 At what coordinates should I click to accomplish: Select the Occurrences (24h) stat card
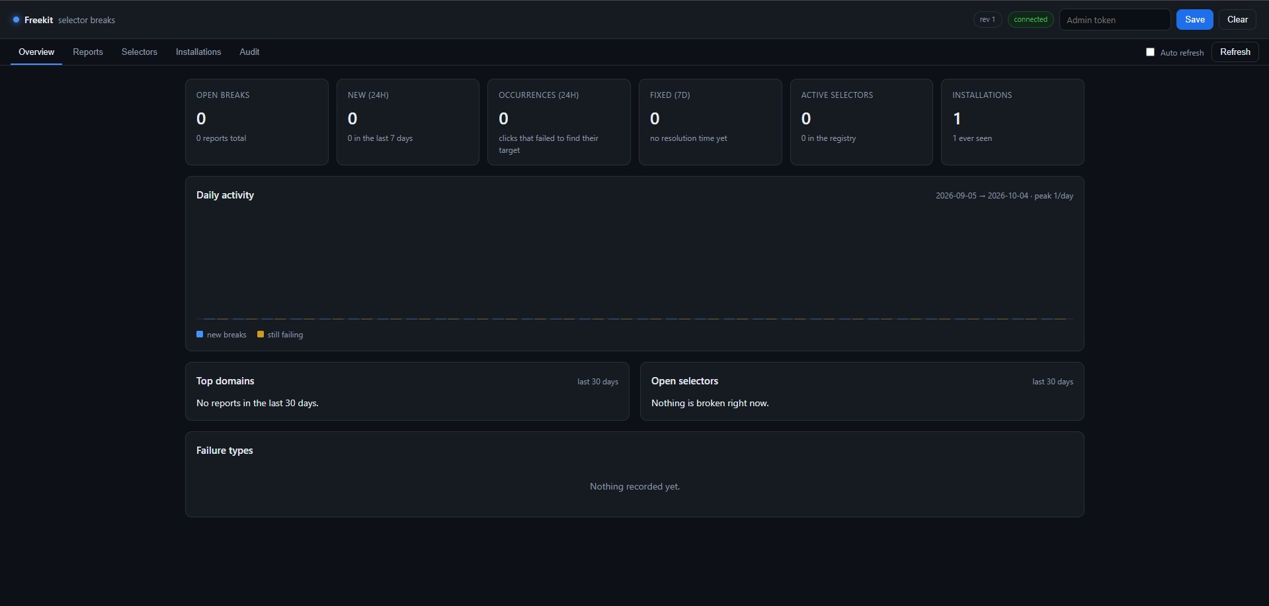(x=559, y=122)
